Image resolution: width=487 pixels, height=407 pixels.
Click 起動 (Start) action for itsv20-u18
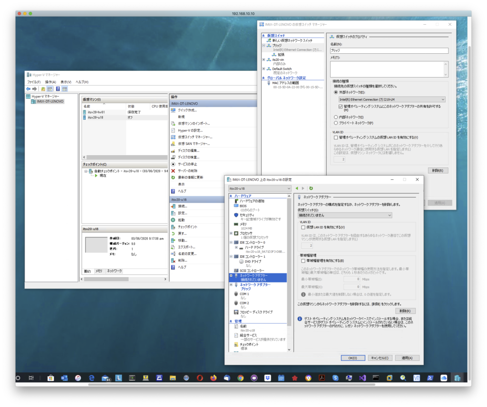click(x=181, y=220)
